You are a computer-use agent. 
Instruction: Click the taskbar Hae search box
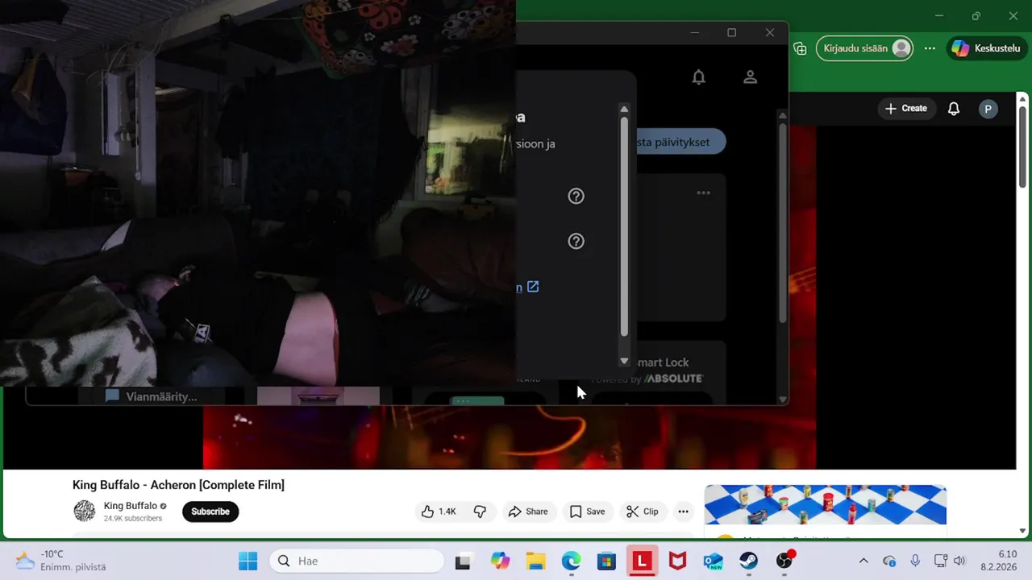coord(357,561)
